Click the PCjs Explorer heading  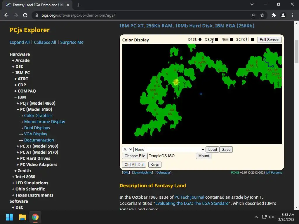(x=29, y=30)
